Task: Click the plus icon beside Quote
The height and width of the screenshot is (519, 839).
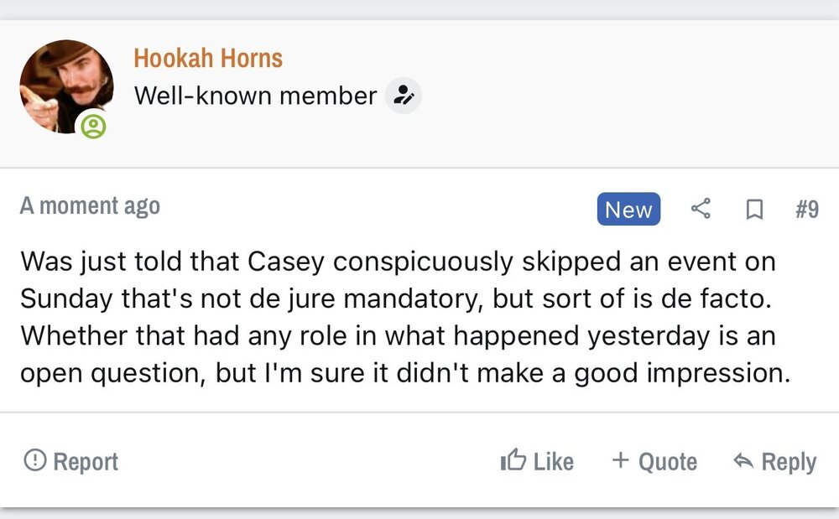Action: tap(621, 460)
